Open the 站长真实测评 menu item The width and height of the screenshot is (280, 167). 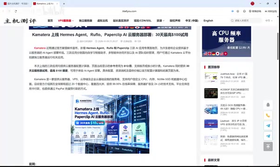click(x=121, y=21)
